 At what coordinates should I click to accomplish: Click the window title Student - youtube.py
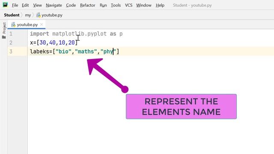(192, 5)
